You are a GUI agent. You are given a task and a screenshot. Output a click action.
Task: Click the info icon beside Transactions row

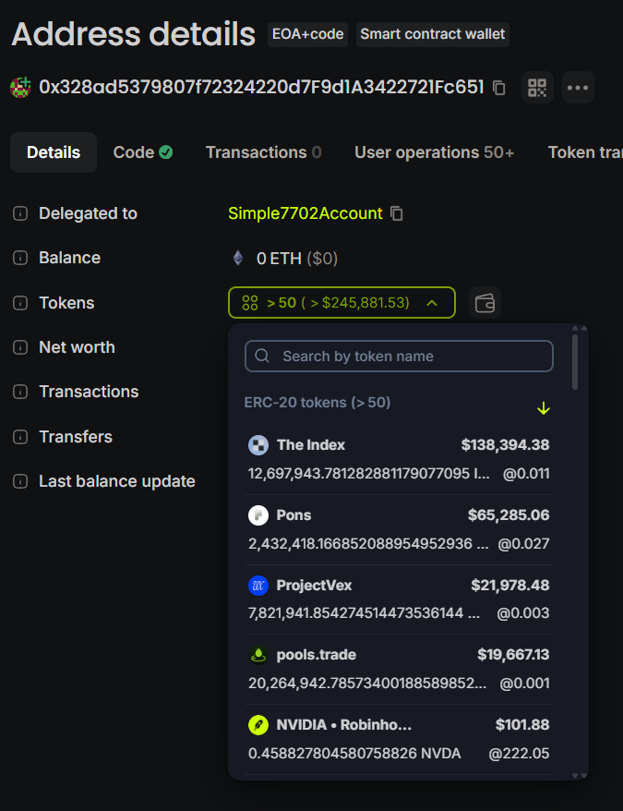(x=20, y=392)
